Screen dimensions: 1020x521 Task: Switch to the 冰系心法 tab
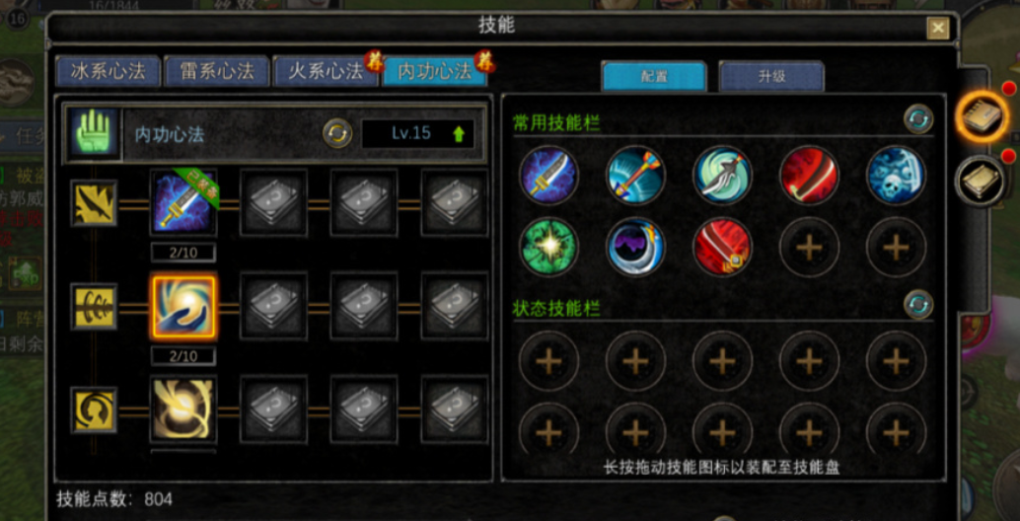108,72
